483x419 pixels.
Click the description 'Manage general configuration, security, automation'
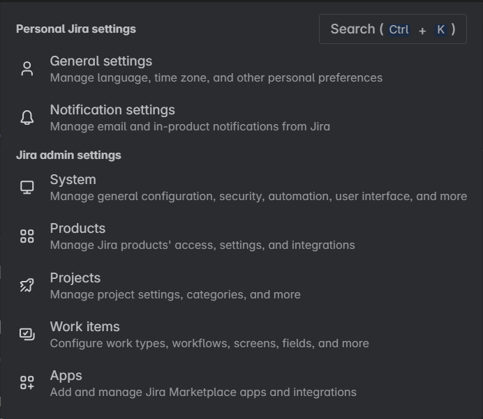click(x=258, y=197)
